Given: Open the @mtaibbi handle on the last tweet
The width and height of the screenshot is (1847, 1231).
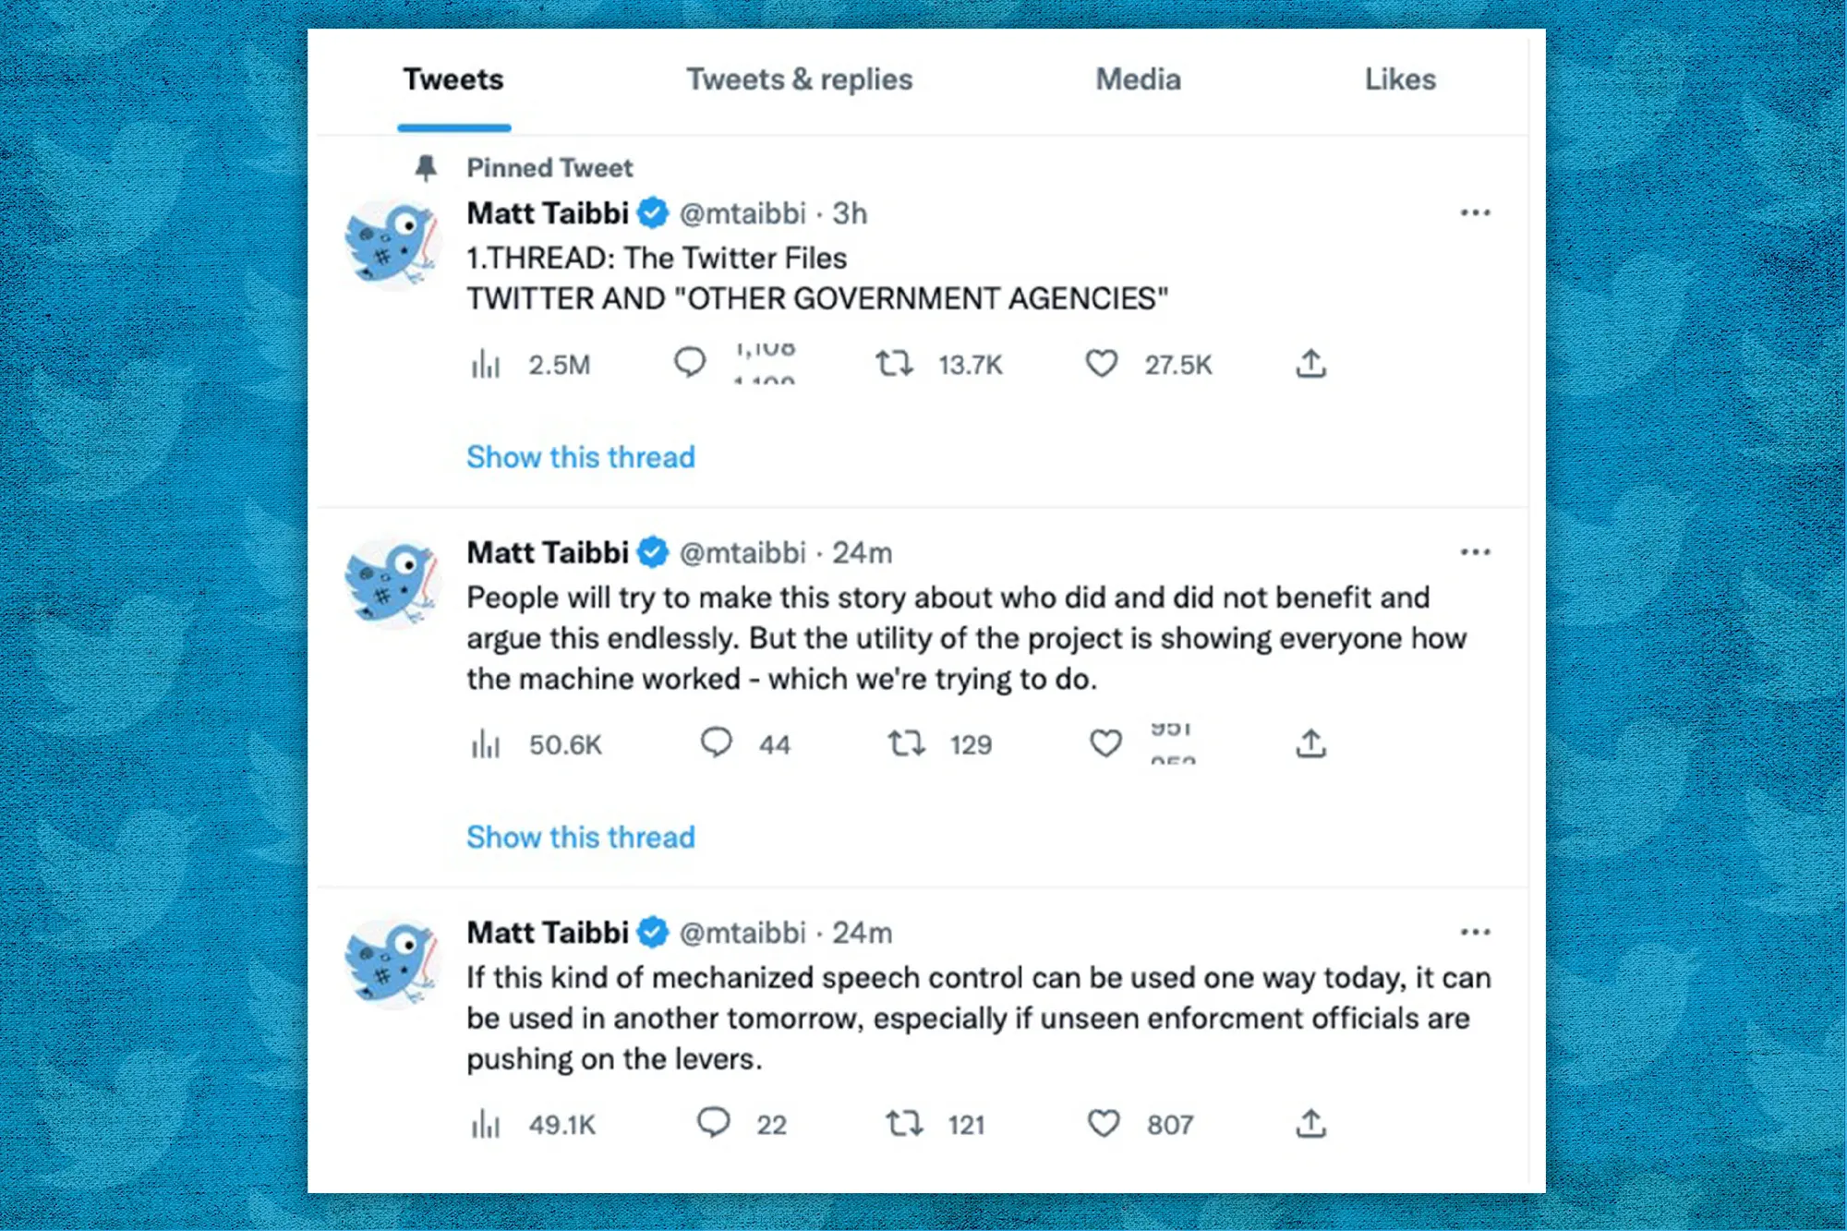Looking at the screenshot, I should point(742,933).
